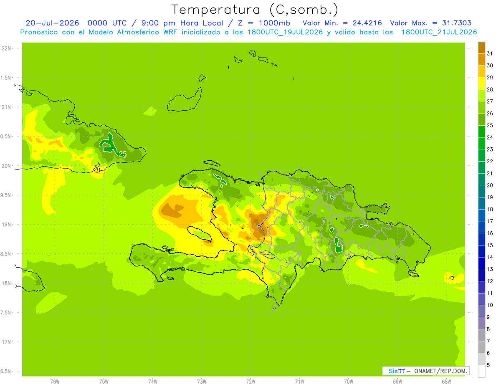Viewport: 501px width, 387px height.
Task: Click the colorbar label "20"
Action: click(490, 185)
